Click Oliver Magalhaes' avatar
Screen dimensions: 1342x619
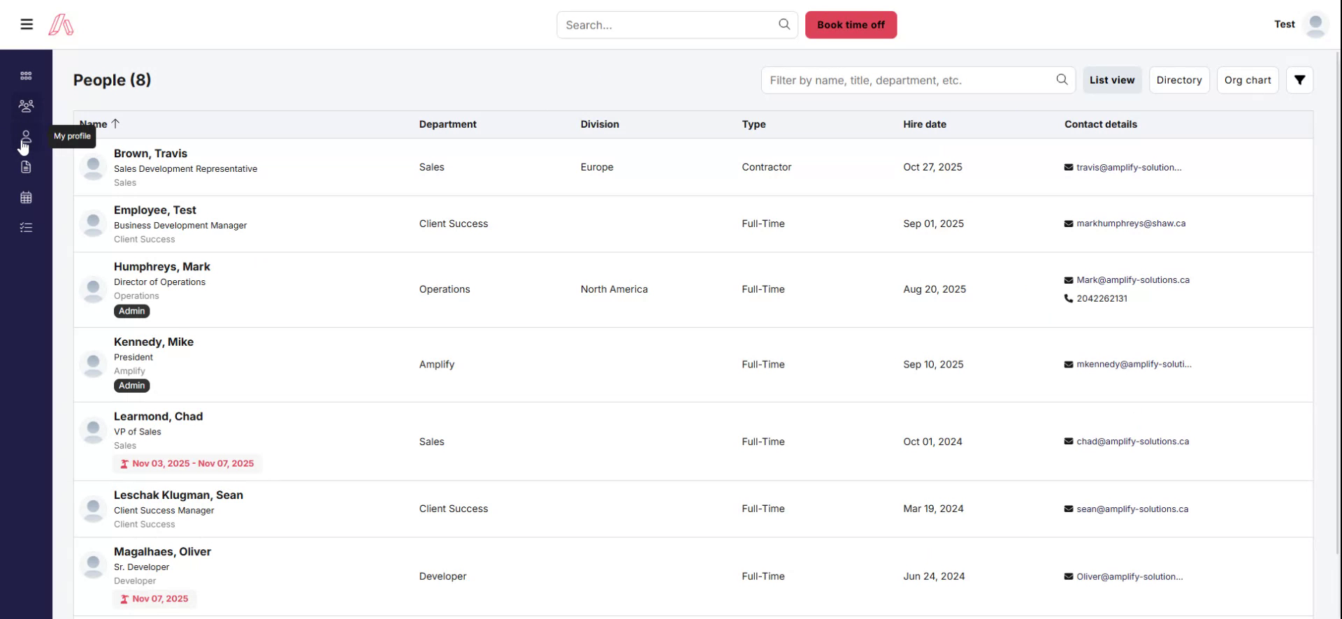pyautogui.click(x=93, y=565)
